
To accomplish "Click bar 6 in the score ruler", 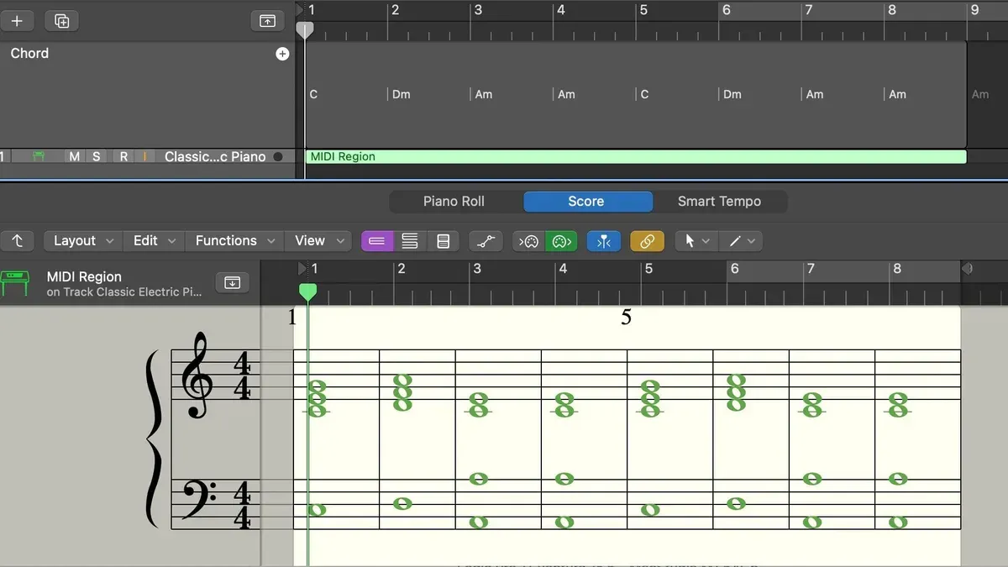I will click(x=734, y=269).
